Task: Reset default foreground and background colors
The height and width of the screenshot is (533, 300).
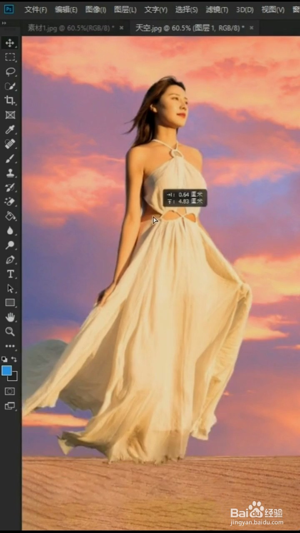Action: (5, 359)
